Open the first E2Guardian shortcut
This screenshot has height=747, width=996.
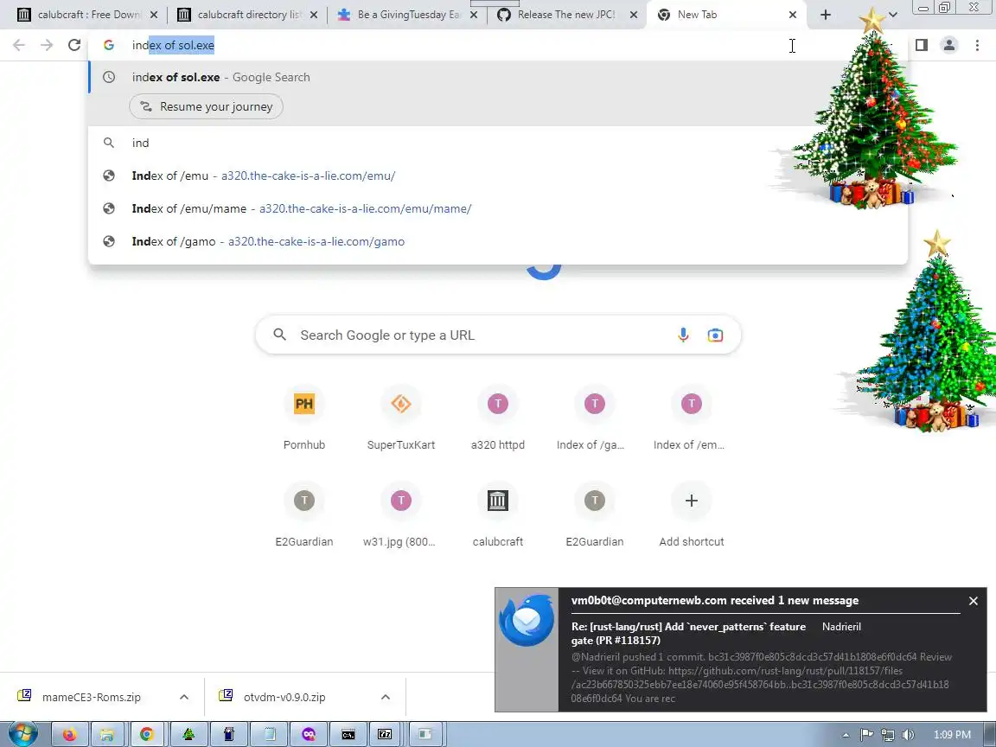(x=304, y=514)
